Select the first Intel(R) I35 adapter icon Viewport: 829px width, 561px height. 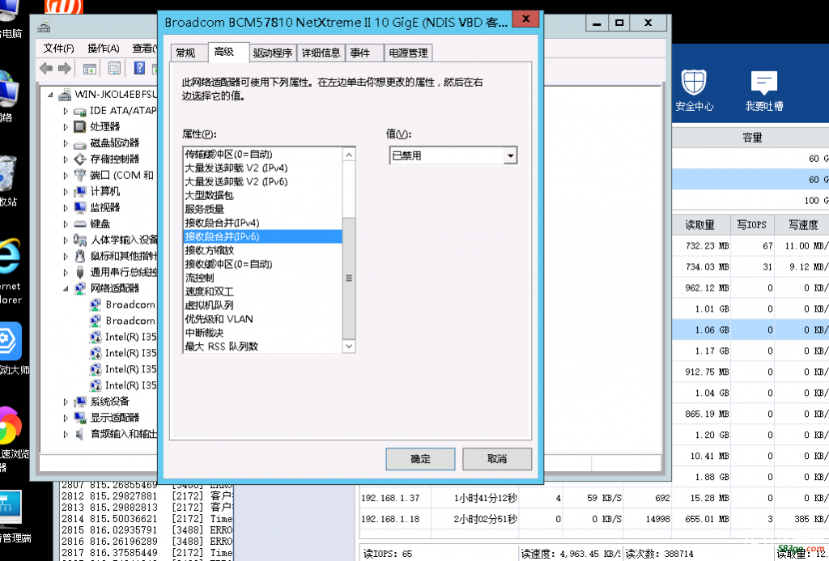96,337
